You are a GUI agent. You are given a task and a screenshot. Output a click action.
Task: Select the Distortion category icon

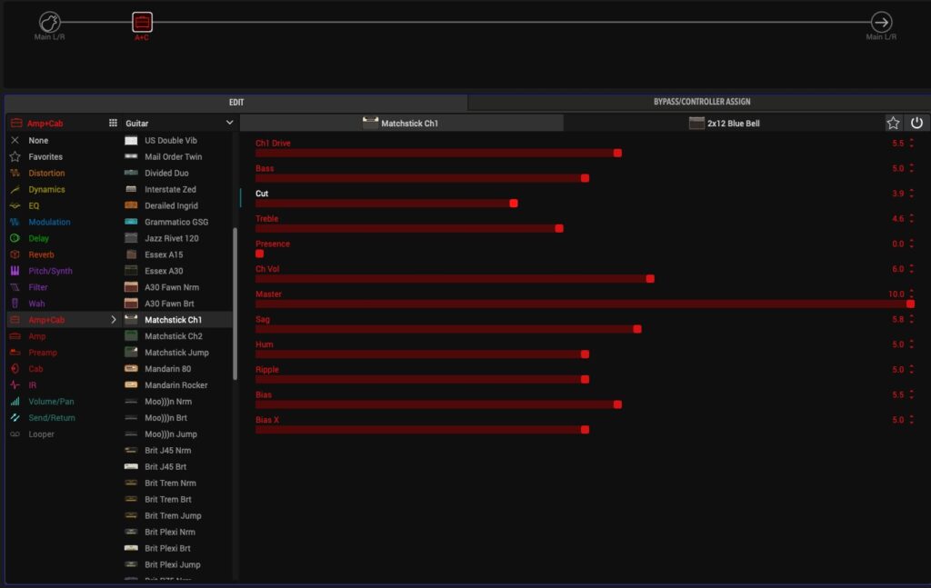[15, 174]
